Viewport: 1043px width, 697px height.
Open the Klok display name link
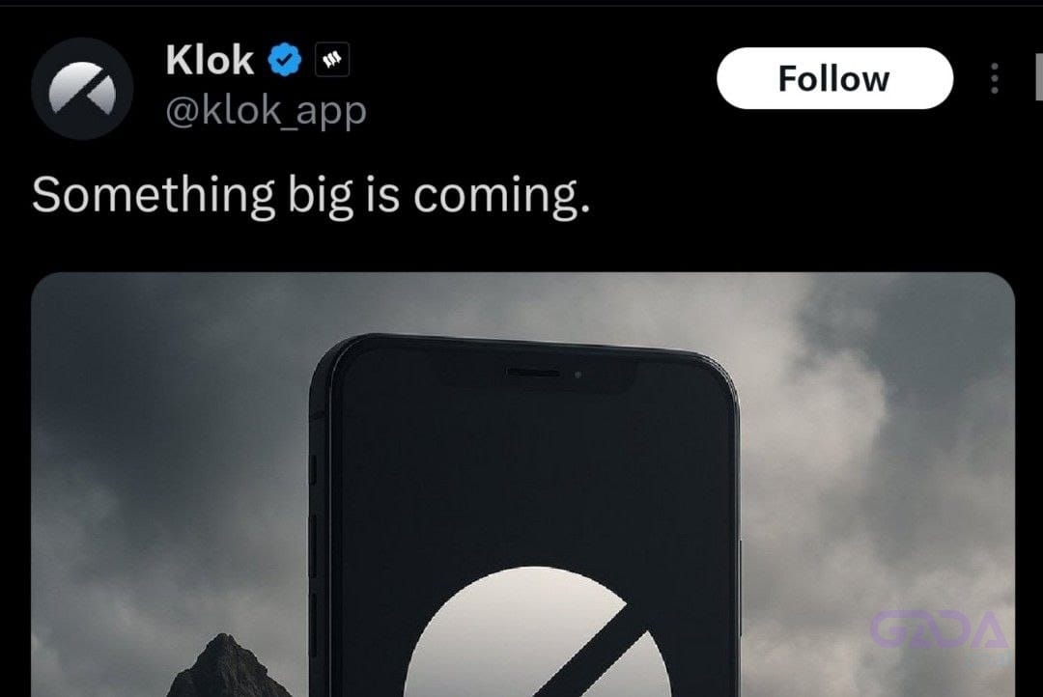(210, 60)
